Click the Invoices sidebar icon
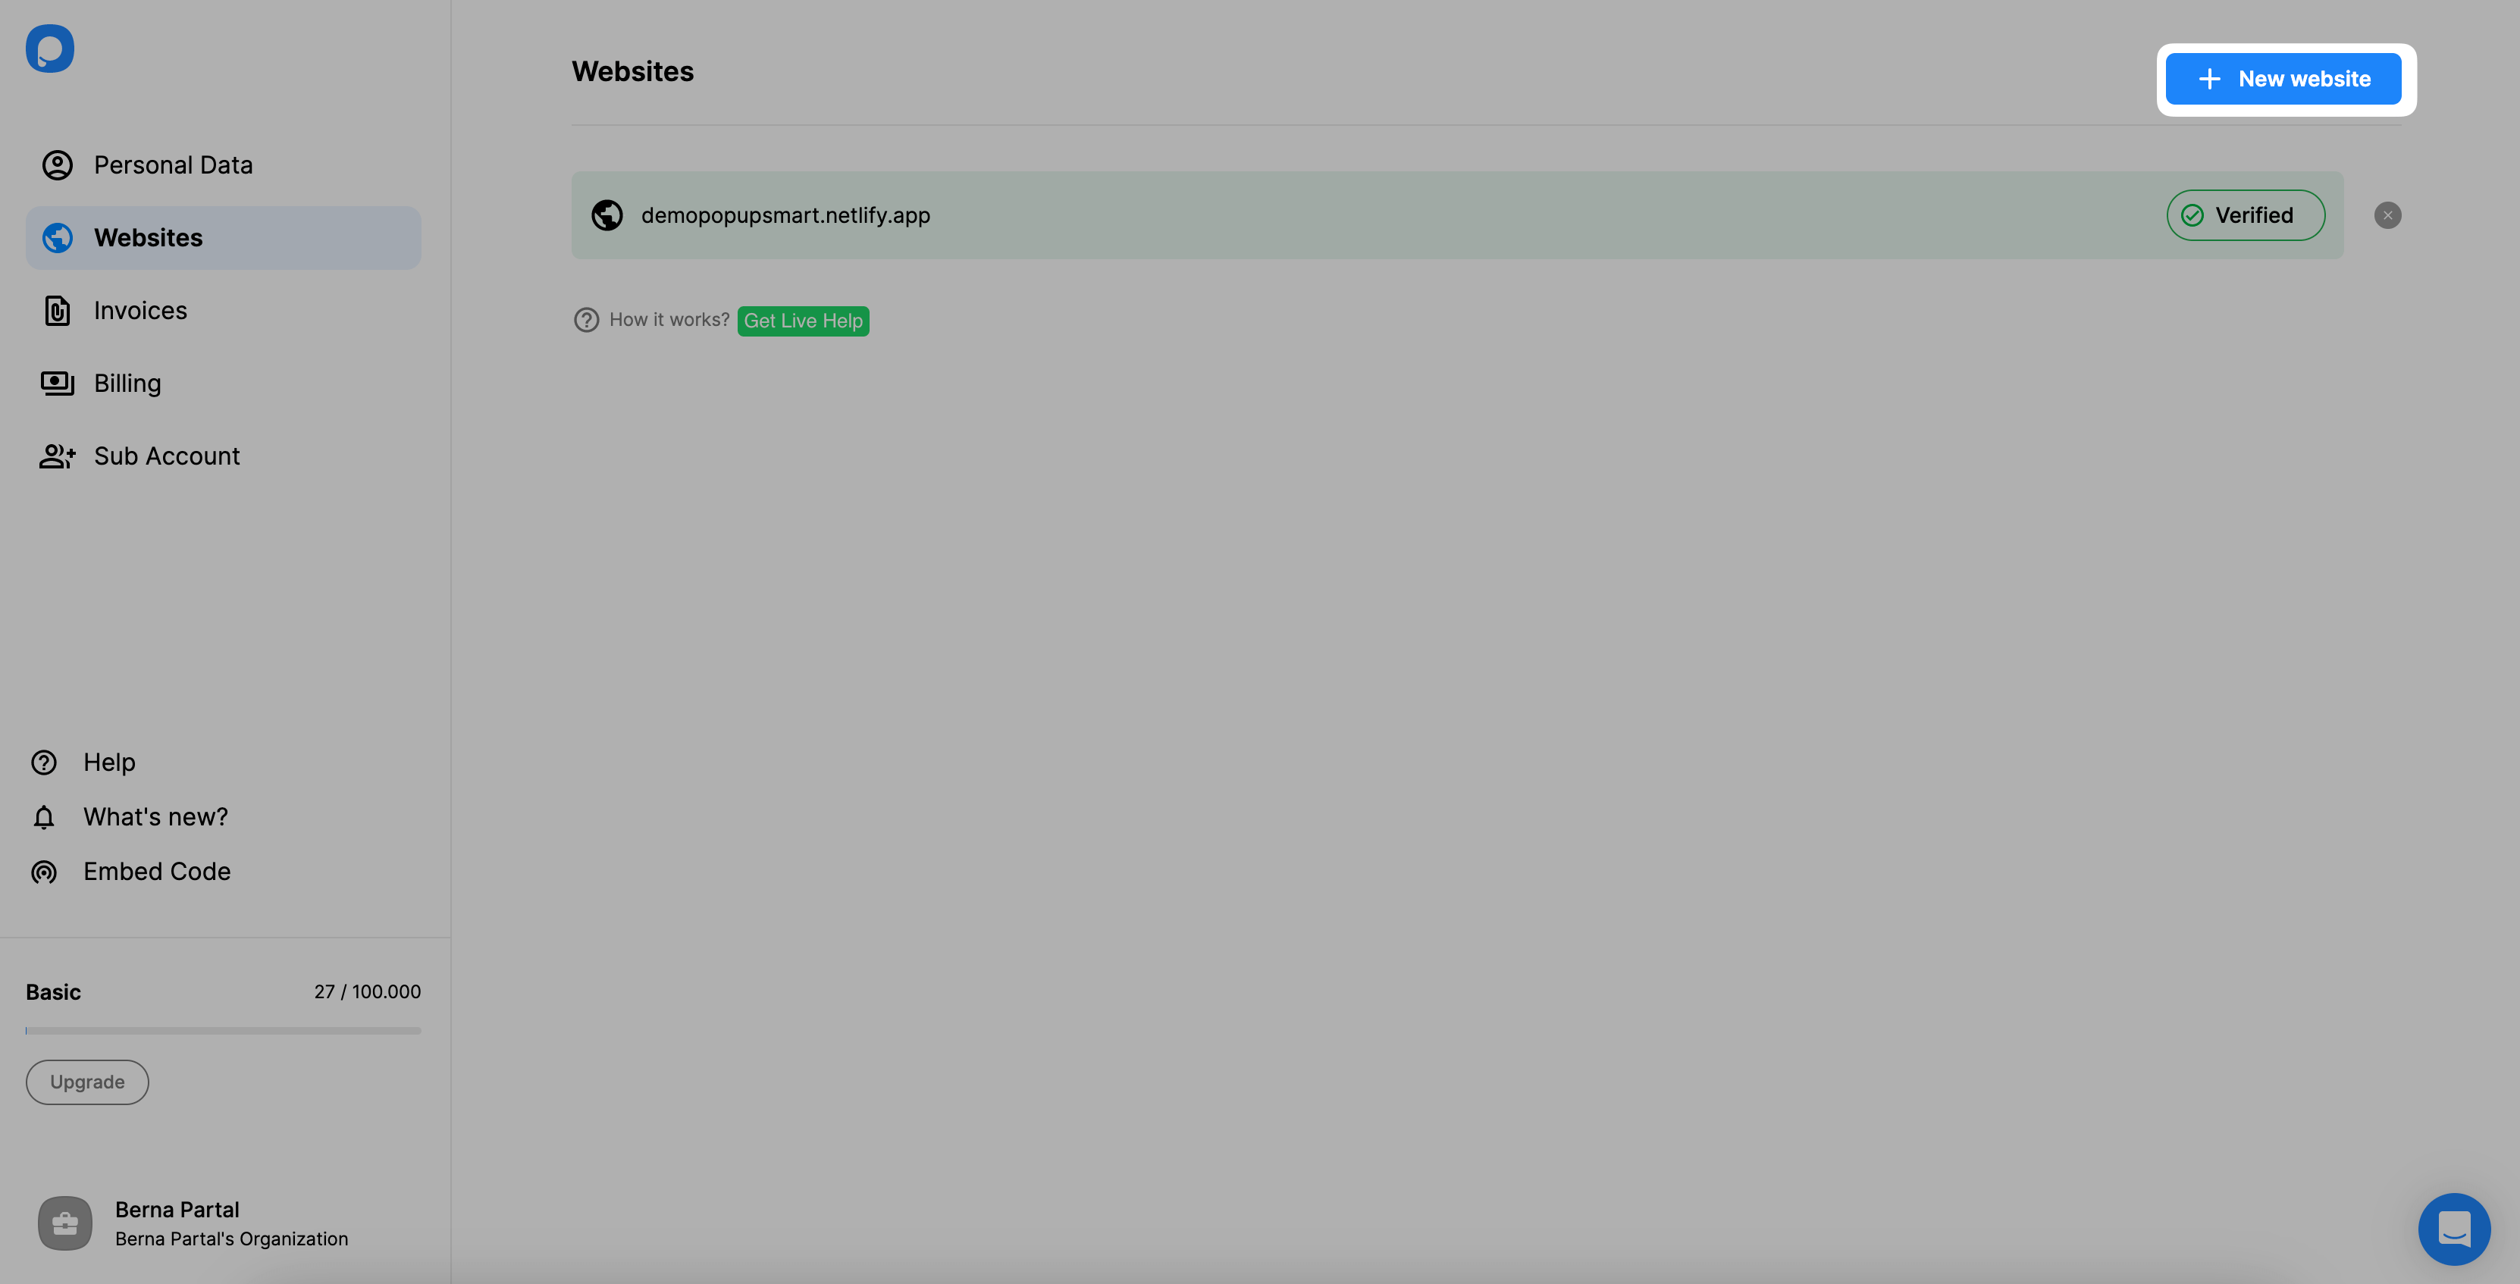2520x1284 pixels. click(58, 309)
